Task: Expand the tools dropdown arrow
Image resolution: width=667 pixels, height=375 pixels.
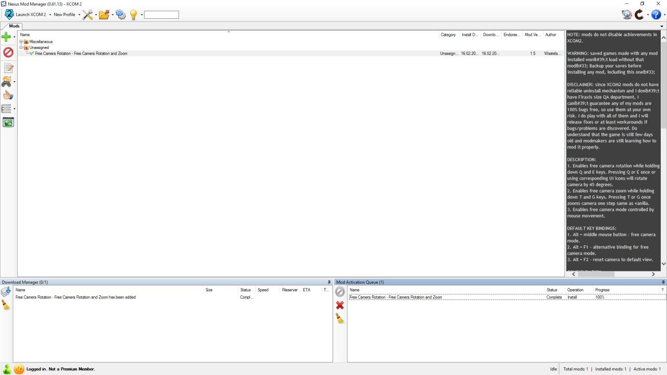Action: [96, 15]
